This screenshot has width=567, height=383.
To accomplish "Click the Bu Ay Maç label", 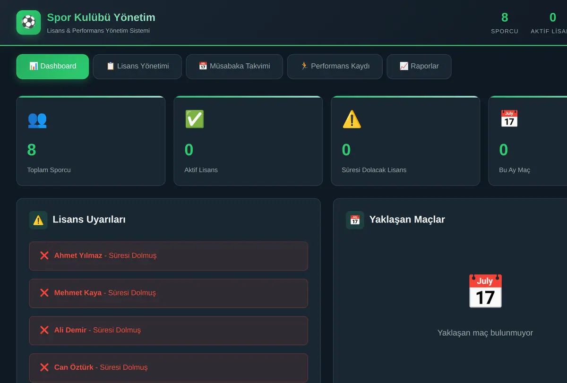I will [x=515, y=170].
